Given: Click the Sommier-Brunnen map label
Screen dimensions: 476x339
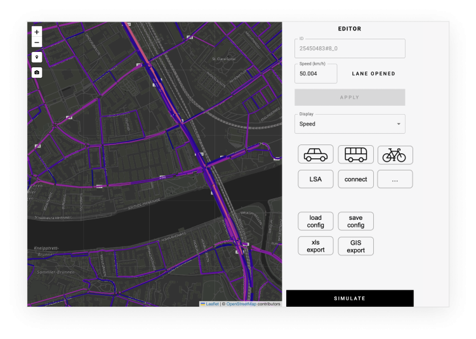Looking at the screenshot, I should [x=56, y=272].
